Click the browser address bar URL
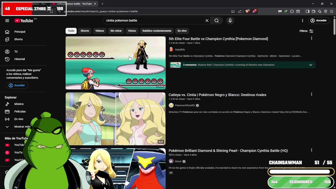Image resolution: width=336 pixels, height=189 pixels. 101,11
